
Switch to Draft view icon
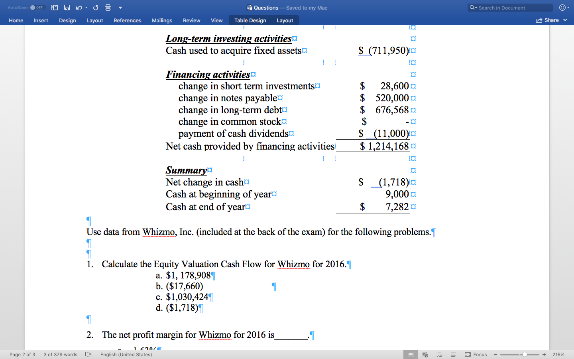pos(453,354)
